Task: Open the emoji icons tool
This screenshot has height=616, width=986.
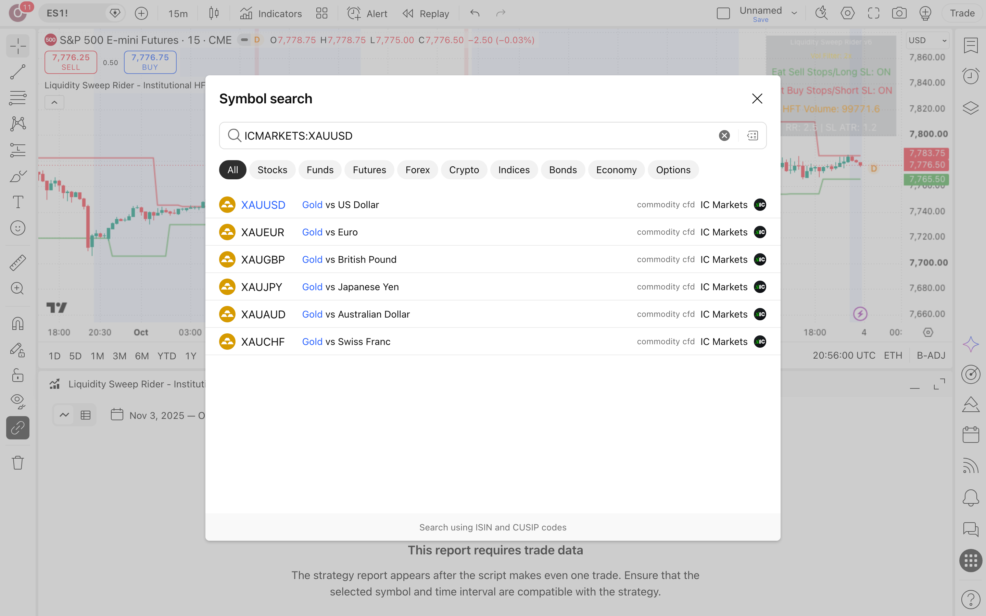Action: pyautogui.click(x=17, y=228)
